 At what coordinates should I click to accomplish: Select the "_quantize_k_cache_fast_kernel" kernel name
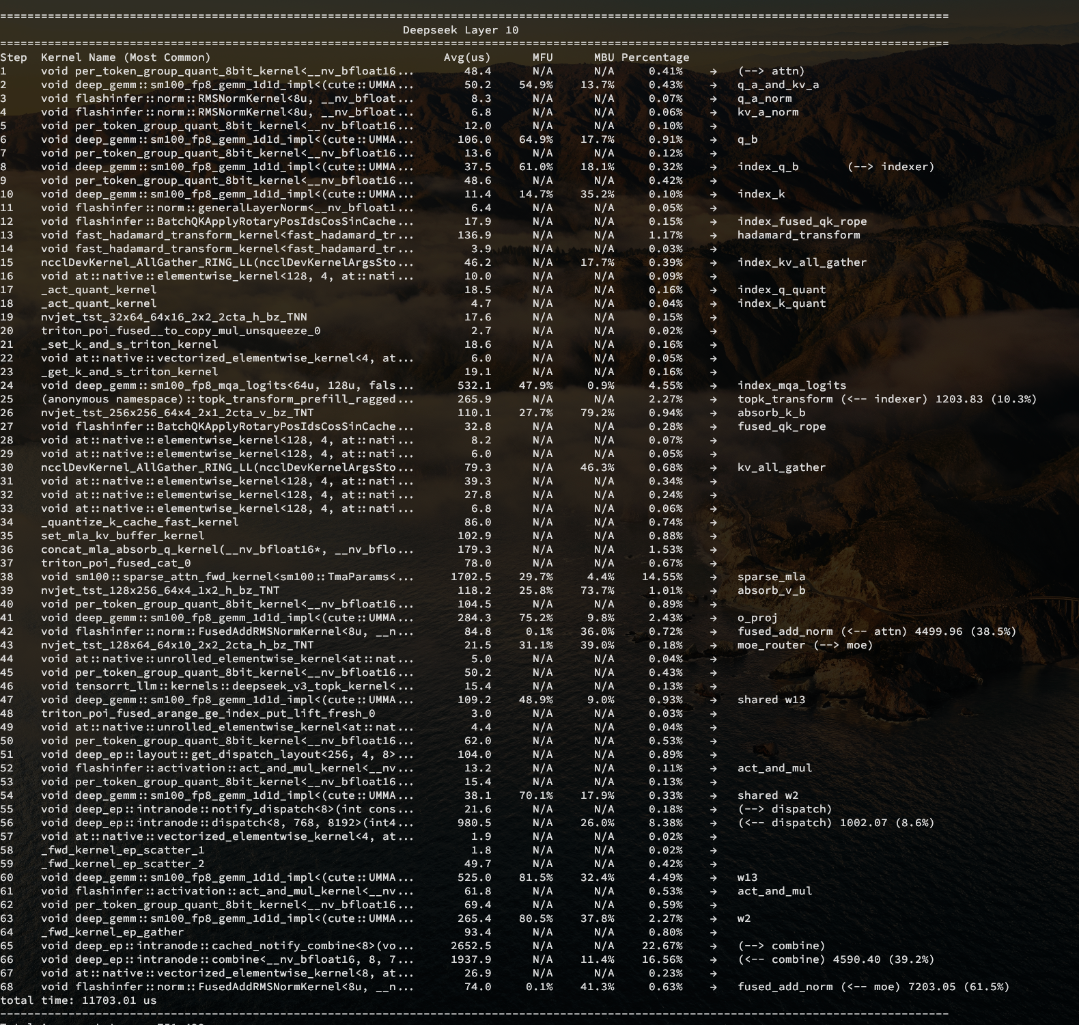click(x=140, y=522)
